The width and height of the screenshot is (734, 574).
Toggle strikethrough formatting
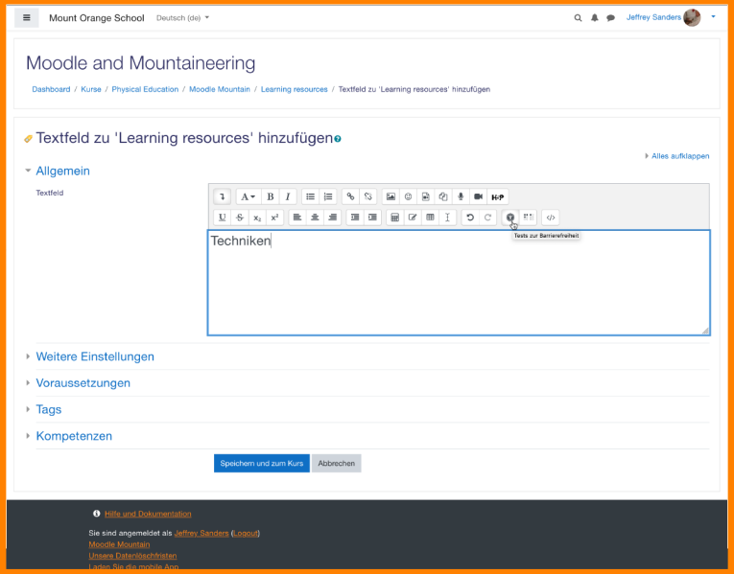[240, 218]
